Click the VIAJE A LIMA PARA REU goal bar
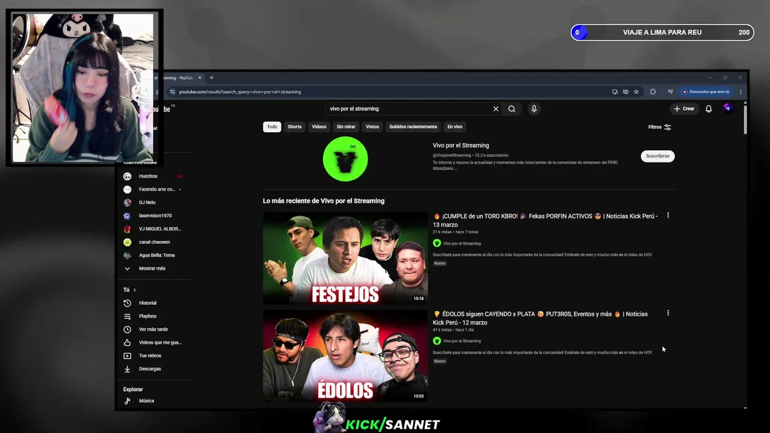The width and height of the screenshot is (770, 433). (662, 32)
